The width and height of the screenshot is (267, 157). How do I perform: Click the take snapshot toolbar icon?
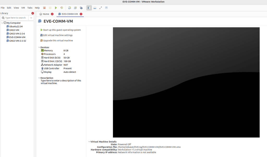pos(70,8)
